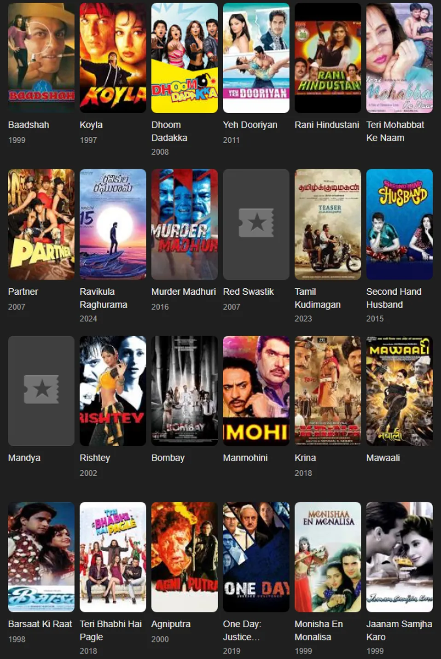441x659 pixels.
Task: Open the Tamil Kudimagan poster
Action: click(x=328, y=224)
